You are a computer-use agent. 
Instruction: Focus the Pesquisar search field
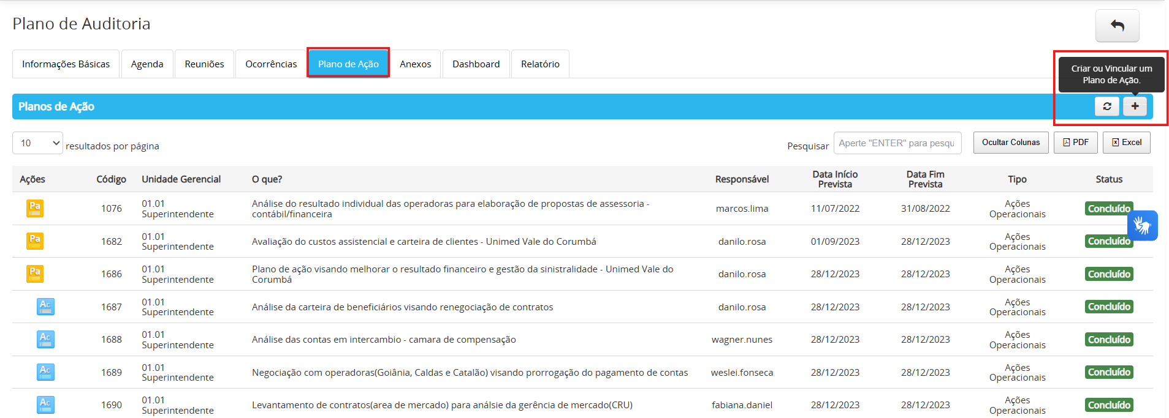click(897, 143)
